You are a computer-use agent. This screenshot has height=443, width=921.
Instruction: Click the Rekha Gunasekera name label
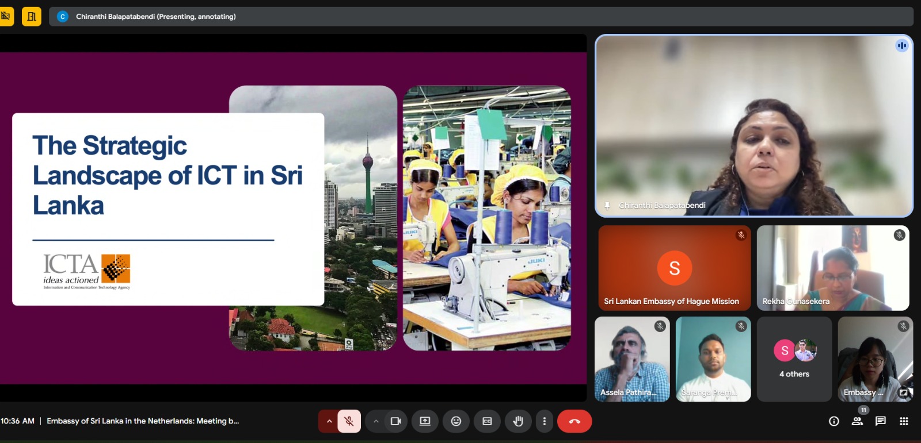(796, 301)
